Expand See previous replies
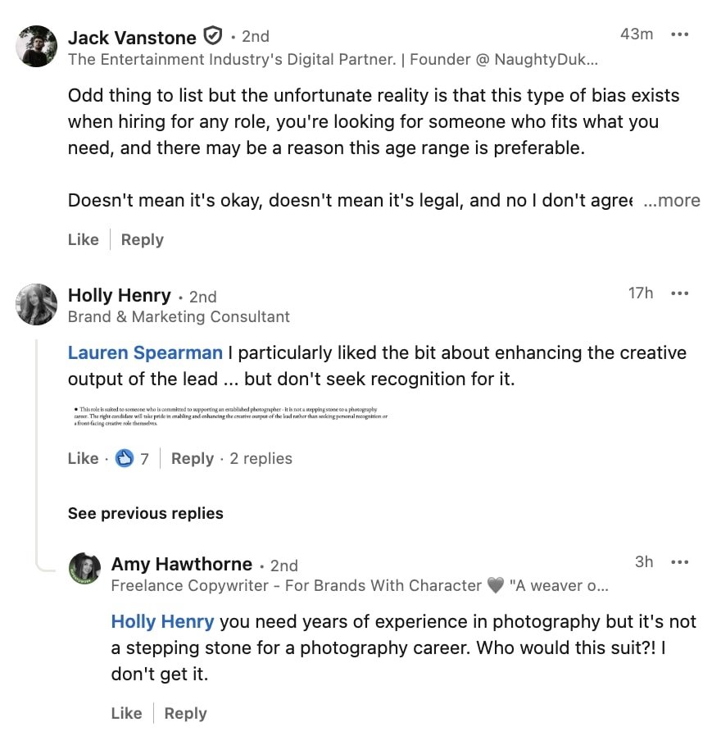 145,513
